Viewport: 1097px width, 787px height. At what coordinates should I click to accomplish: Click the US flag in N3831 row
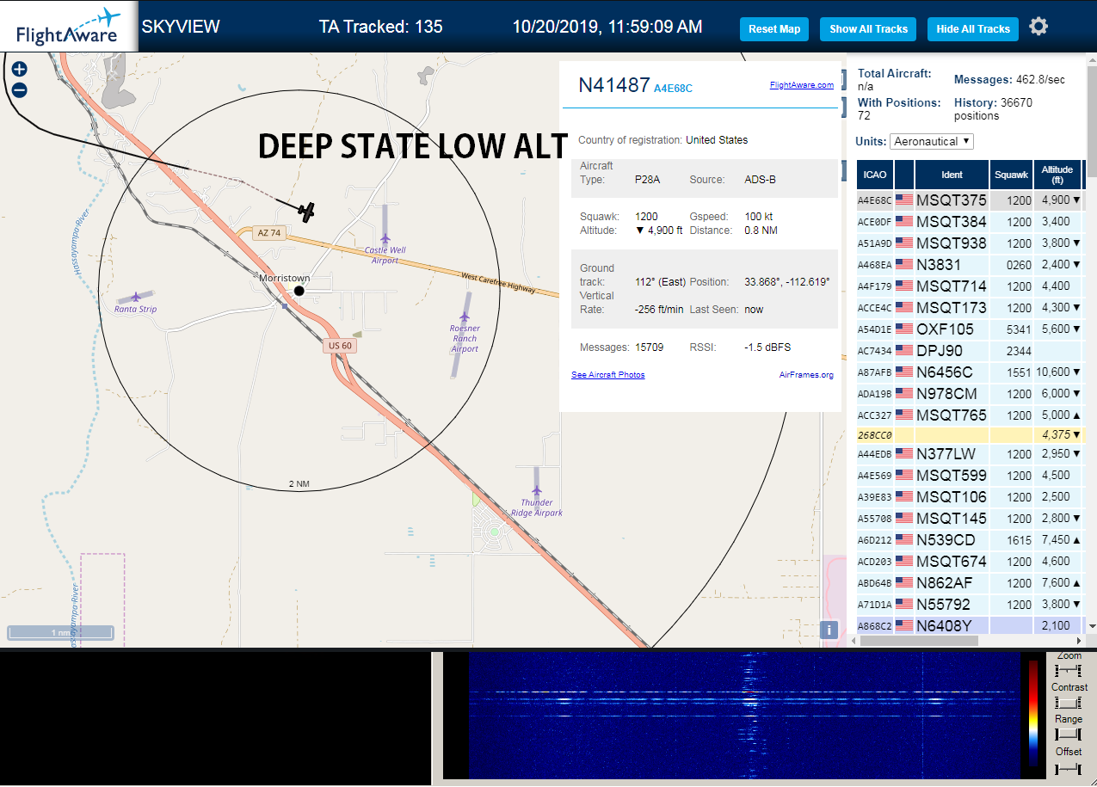(x=904, y=265)
